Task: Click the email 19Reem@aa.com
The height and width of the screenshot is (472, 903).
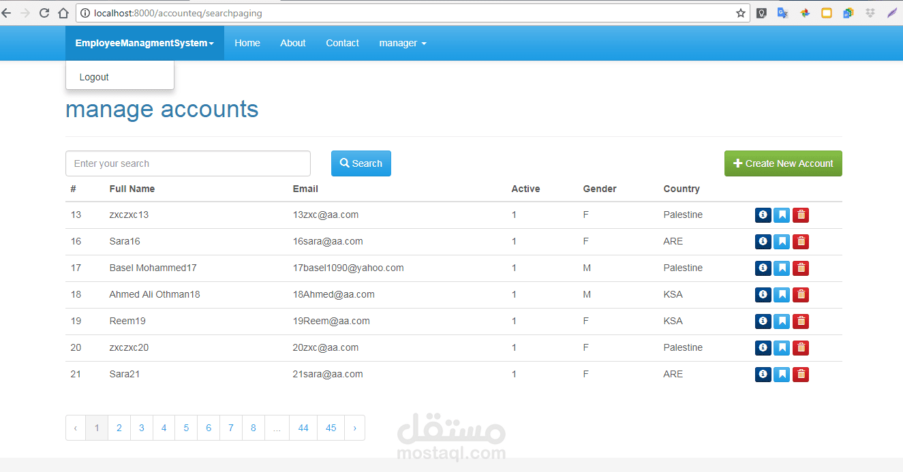Action: 331,321
